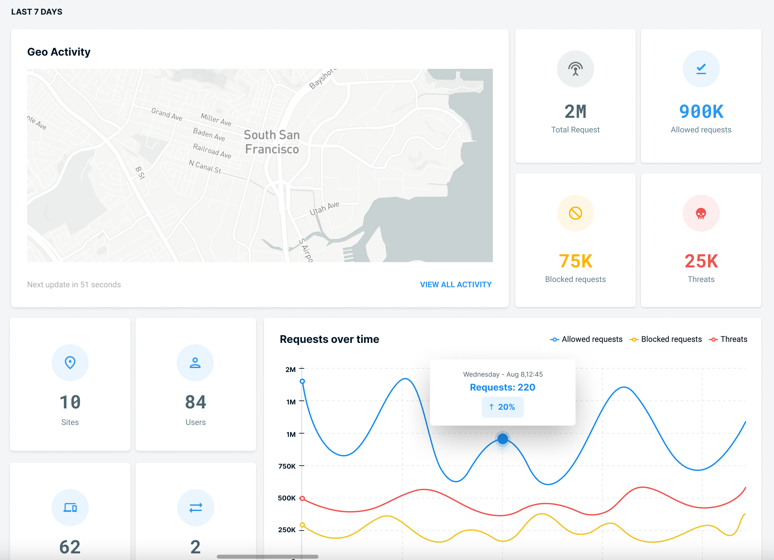Click the blue Allowed line starting point
The width and height of the screenshot is (774, 560).
[302, 381]
